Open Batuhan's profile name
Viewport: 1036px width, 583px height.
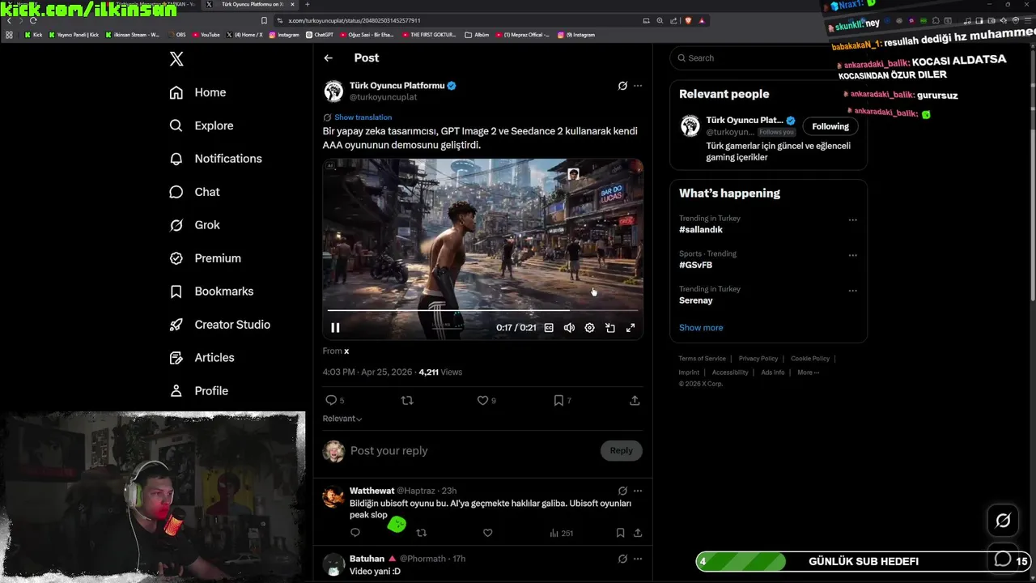point(367,559)
